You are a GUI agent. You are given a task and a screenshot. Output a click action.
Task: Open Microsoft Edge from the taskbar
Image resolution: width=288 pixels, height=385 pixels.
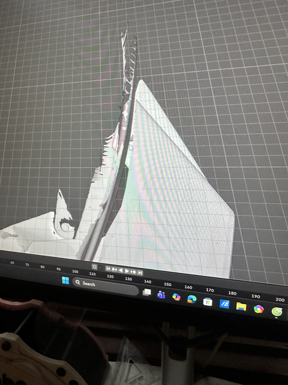(192, 299)
